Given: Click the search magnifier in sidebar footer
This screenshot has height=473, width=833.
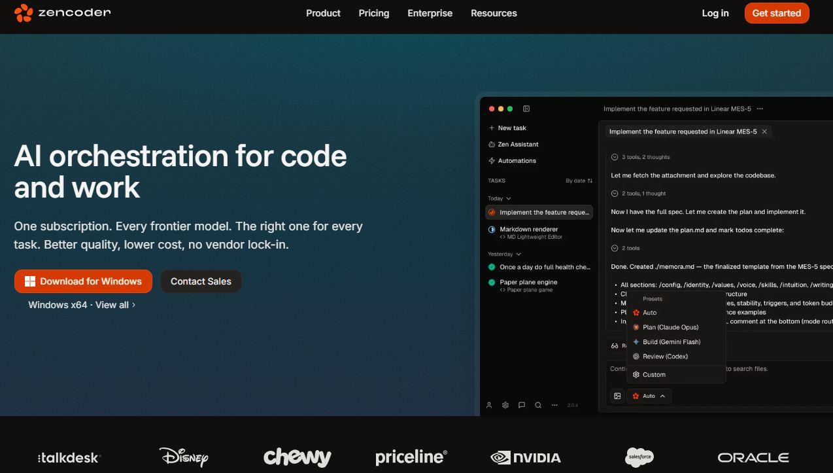Looking at the screenshot, I should pos(538,405).
